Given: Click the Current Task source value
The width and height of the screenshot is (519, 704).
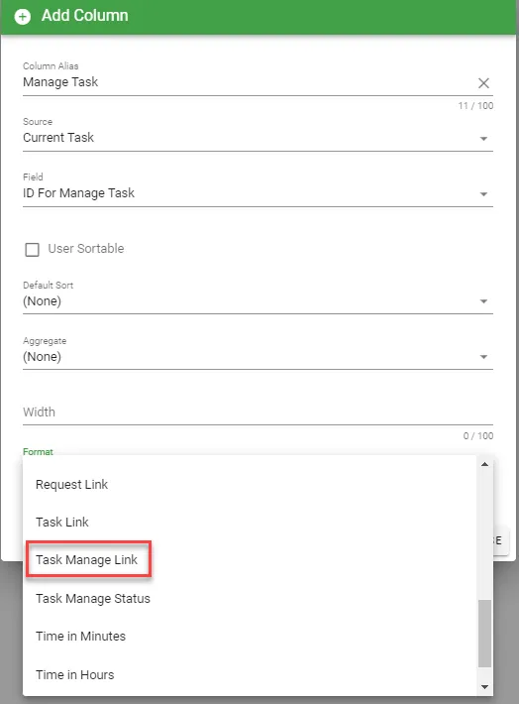Looking at the screenshot, I should point(58,138).
